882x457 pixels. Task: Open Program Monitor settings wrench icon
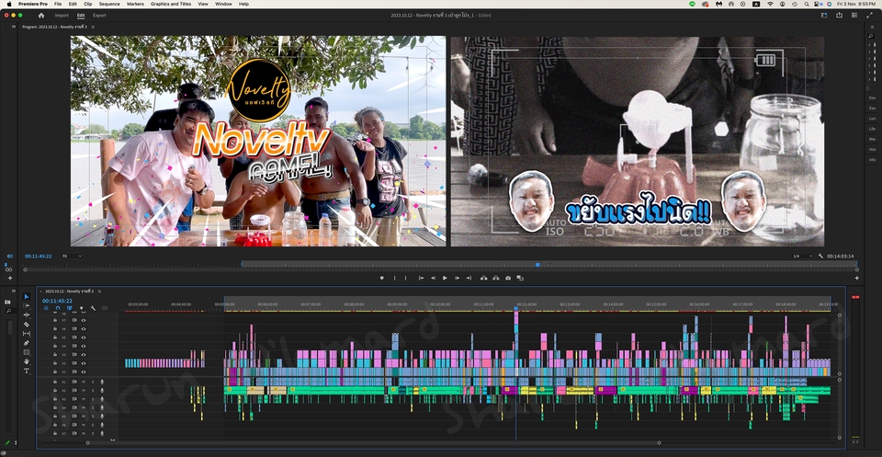820,256
